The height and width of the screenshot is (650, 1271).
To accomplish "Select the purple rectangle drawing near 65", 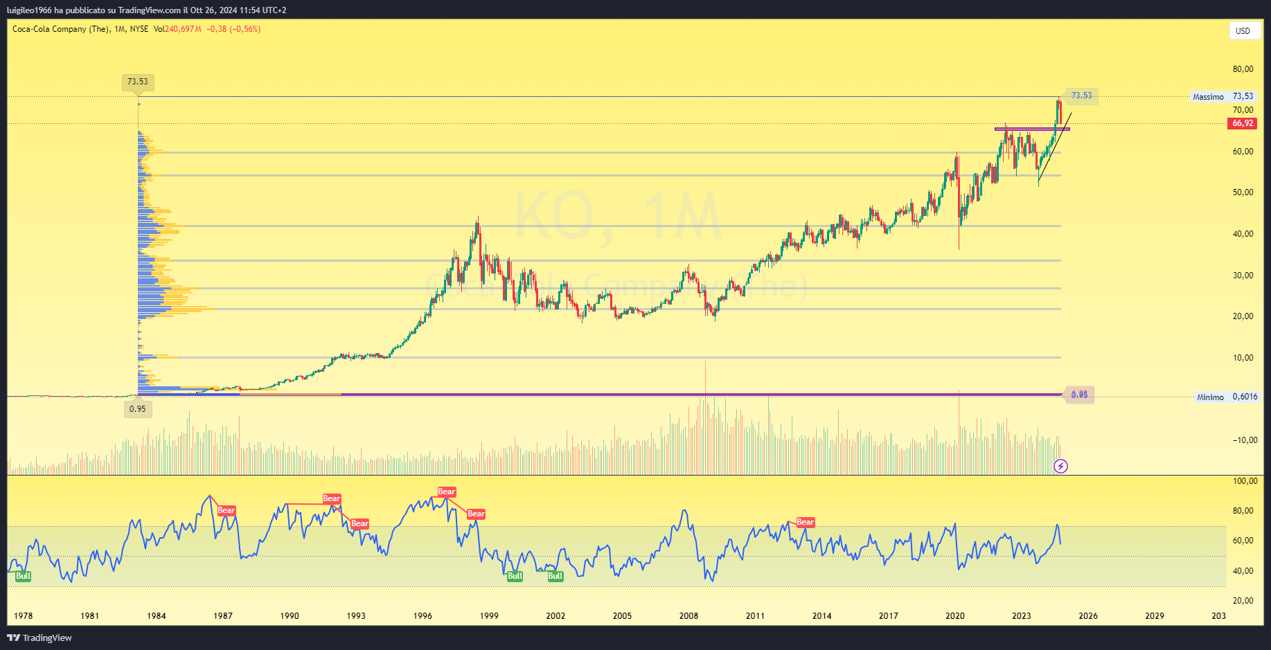I will click(1032, 129).
